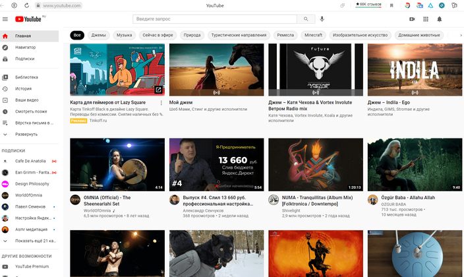Open the Карта для геймеров ad title

[107, 102]
